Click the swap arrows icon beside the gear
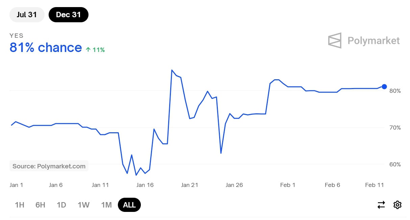Viewport: 410px width, 220px height. (x=381, y=205)
